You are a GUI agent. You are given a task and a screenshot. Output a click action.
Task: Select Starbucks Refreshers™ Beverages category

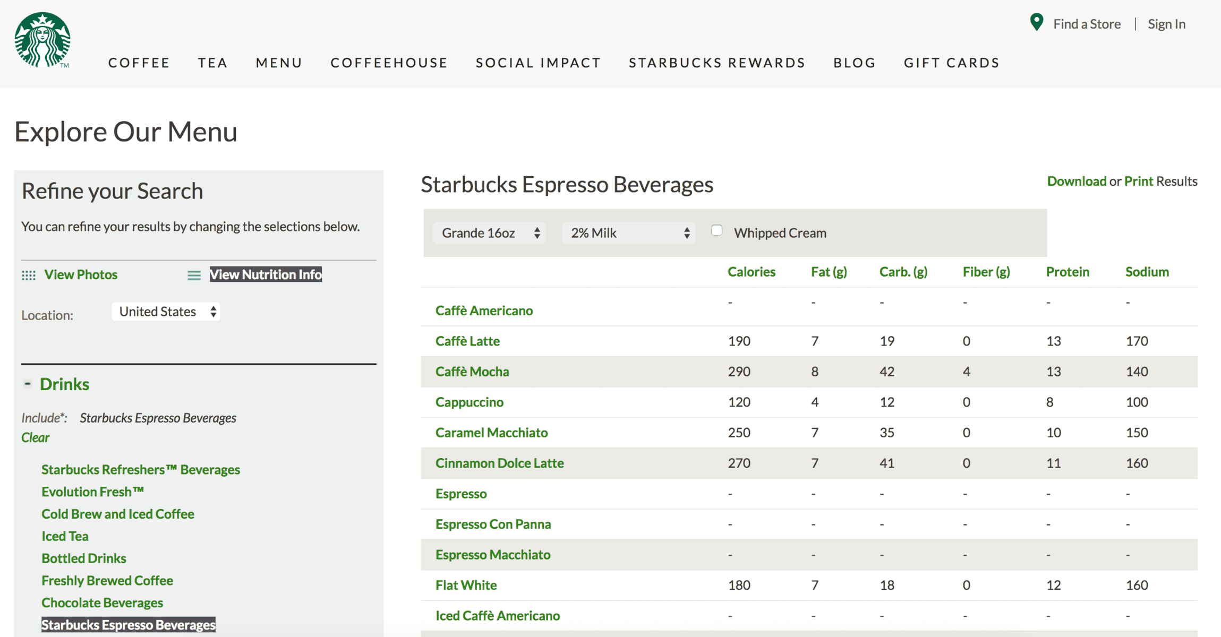point(141,470)
